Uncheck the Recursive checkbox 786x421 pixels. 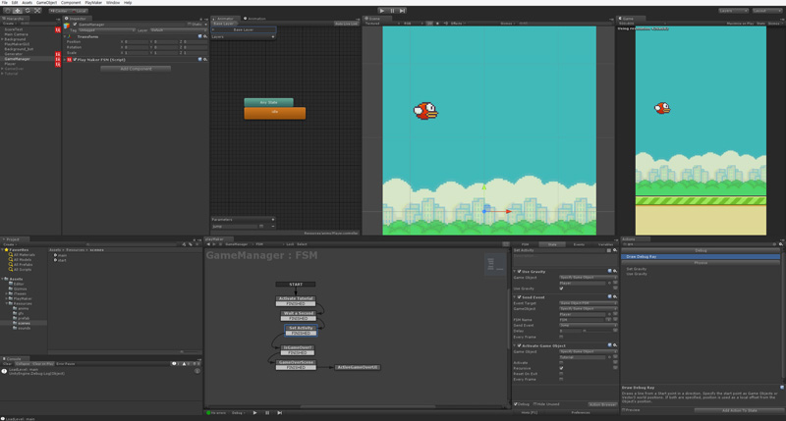pos(561,368)
